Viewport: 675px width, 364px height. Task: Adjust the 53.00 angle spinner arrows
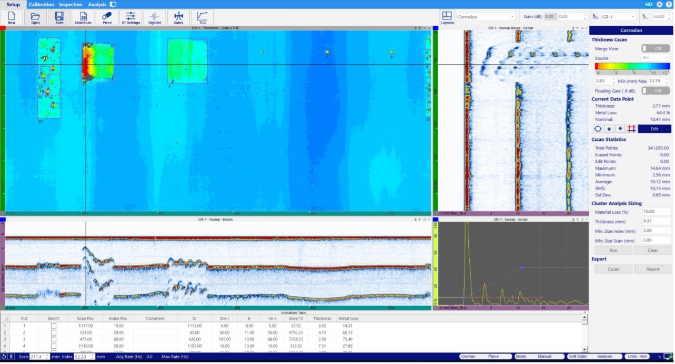[x=669, y=17]
